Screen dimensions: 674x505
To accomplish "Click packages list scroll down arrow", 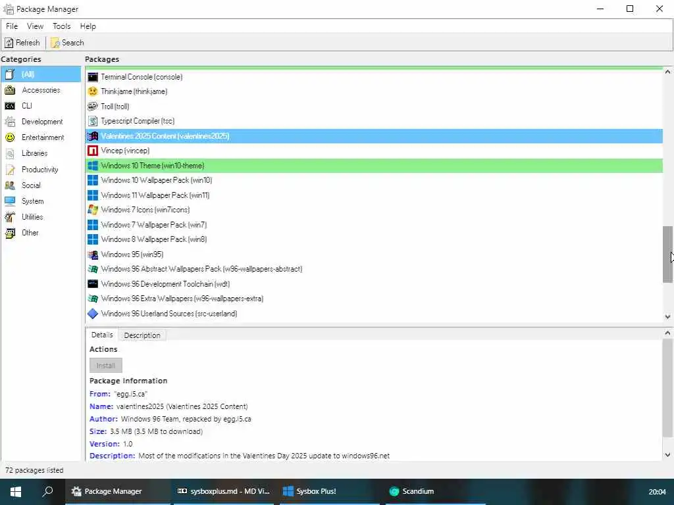I will click(667, 316).
